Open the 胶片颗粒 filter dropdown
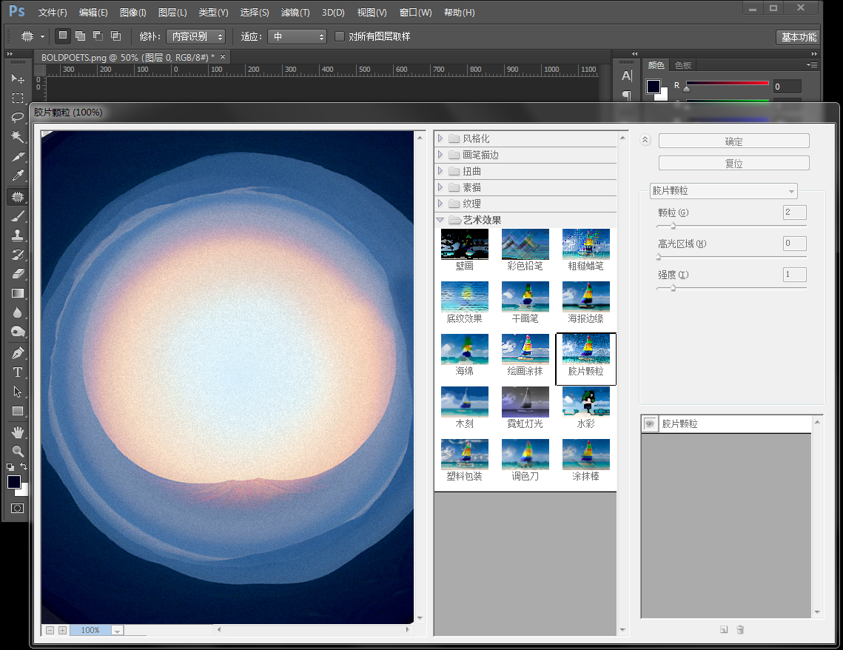The width and height of the screenshot is (843, 650). [723, 191]
